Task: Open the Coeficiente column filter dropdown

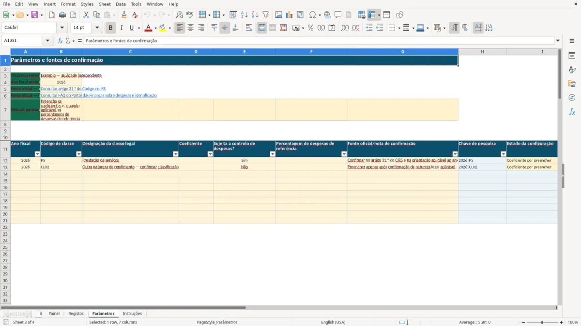Action: click(210, 154)
